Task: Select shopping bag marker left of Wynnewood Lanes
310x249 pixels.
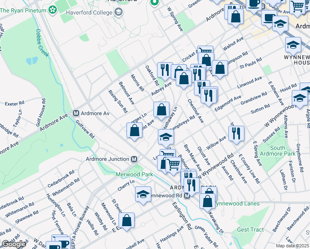Action: click(x=207, y=202)
